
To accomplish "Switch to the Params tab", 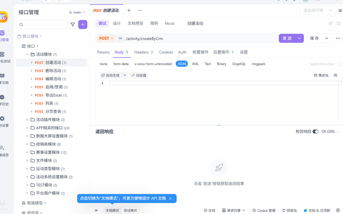I will [x=103, y=52].
